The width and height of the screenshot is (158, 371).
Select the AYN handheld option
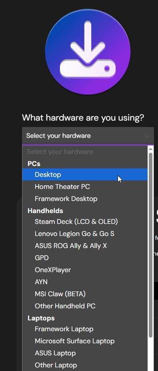click(85, 282)
